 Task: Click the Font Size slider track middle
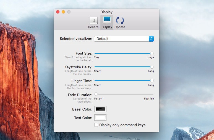[124, 53]
